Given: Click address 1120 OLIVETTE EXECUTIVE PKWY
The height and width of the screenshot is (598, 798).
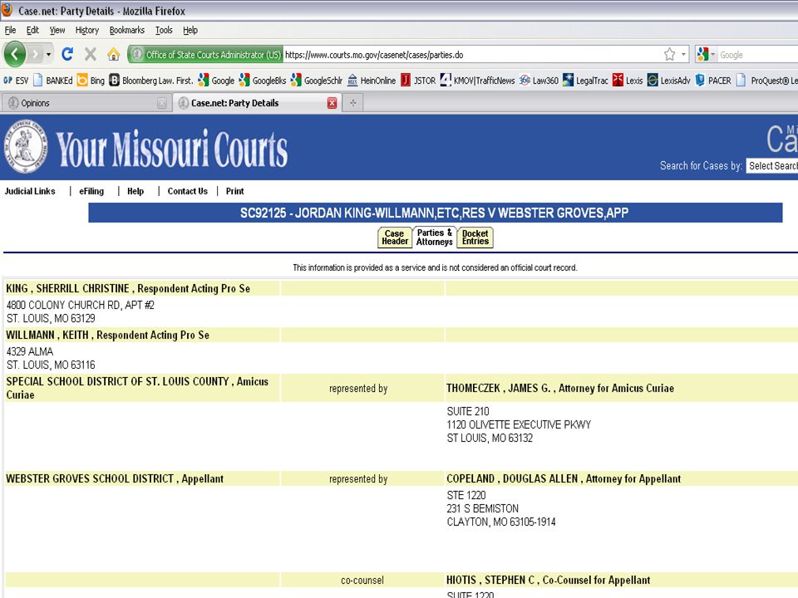Looking at the screenshot, I should tap(519, 424).
